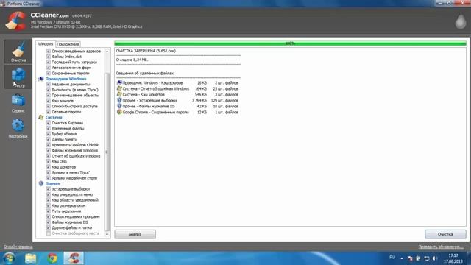The image size is (471, 265).
Task: Toggle the Путь окружения checkbox
Action: (48, 211)
